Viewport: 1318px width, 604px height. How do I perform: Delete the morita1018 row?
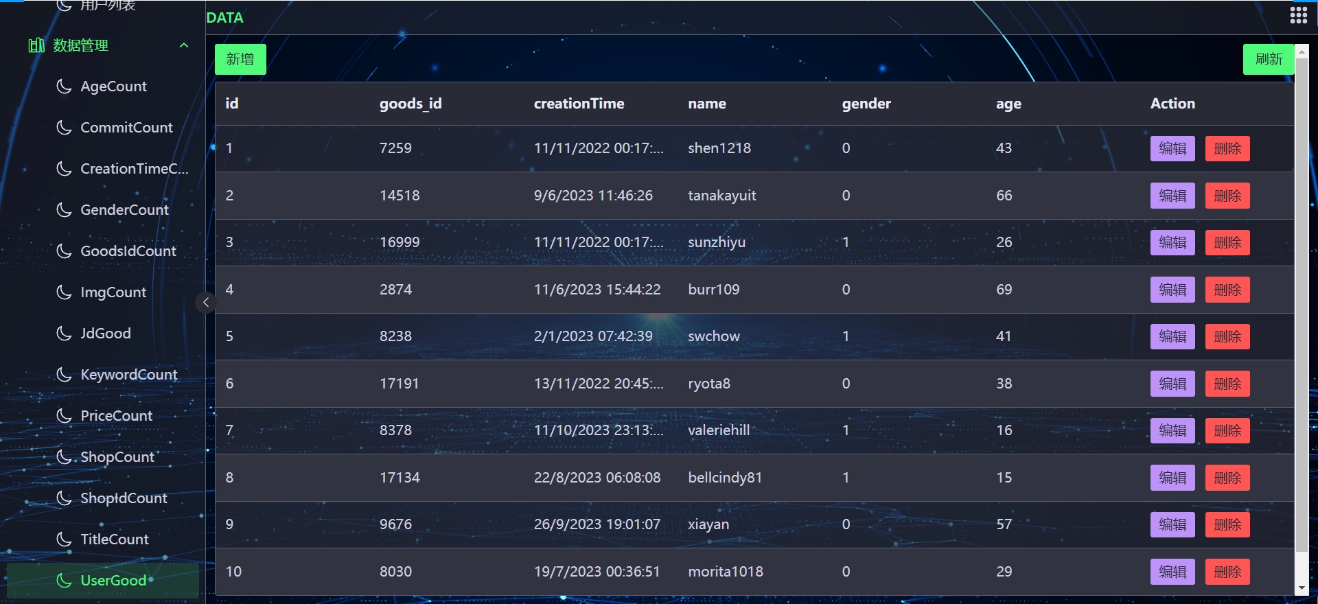click(1227, 572)
